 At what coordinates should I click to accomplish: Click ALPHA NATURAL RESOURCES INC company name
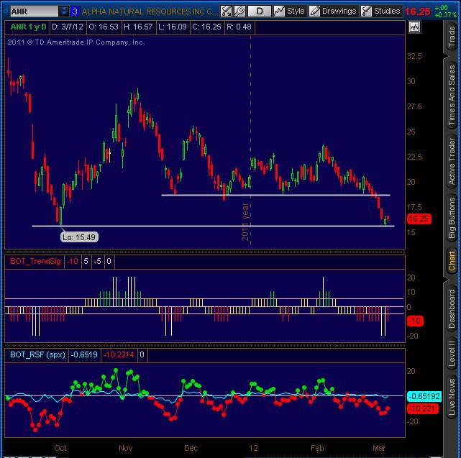point(150,12)
